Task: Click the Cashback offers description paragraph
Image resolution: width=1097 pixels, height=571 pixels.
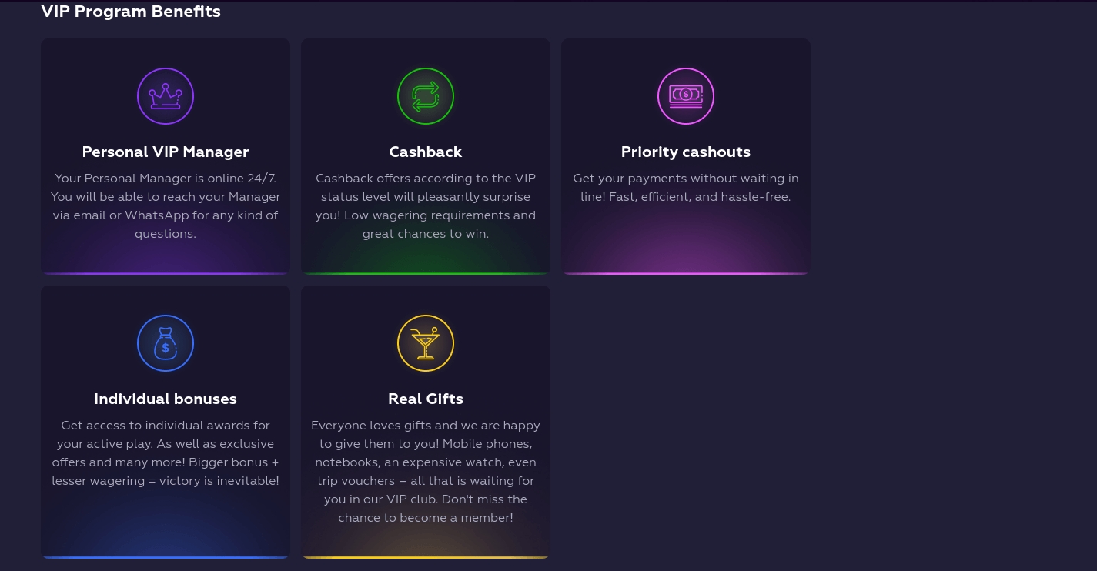Action: [426, 206]
